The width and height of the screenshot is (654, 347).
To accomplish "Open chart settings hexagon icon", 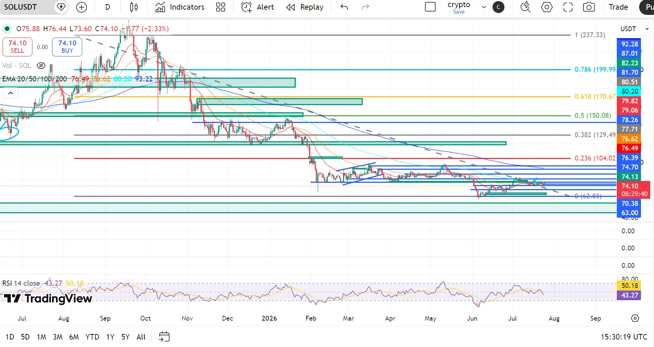I will pos(546,7).
